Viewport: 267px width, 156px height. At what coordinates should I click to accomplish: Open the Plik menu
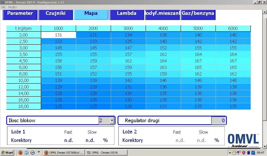point(3,7)
